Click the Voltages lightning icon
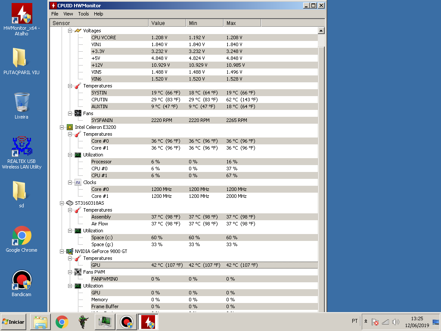441x331 pixels. [x=78, y=31]
